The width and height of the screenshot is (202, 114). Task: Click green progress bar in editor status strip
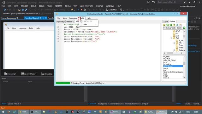click(x=63, y=83)
